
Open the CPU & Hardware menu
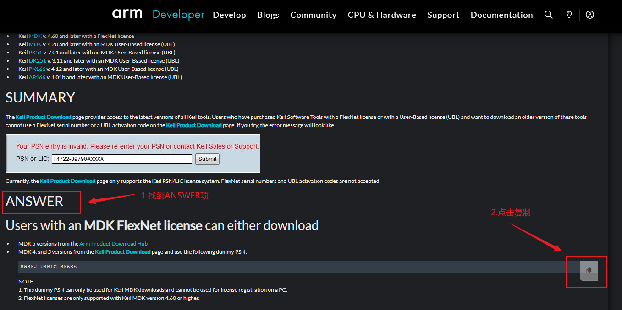point(382,15)
